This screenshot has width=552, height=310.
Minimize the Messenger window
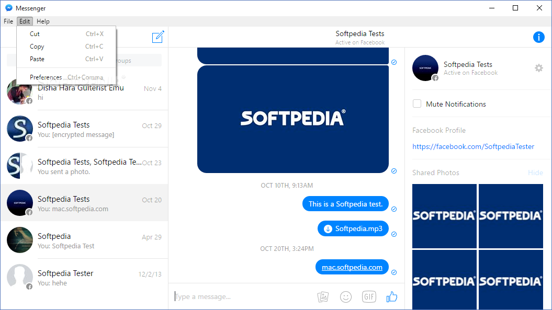click(492, 8)
